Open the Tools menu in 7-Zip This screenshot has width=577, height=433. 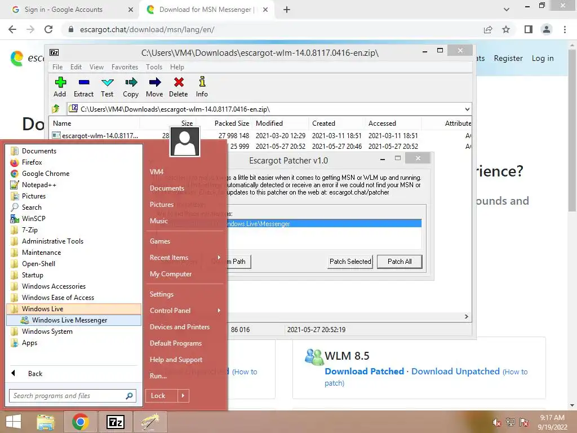click(154, 67)
